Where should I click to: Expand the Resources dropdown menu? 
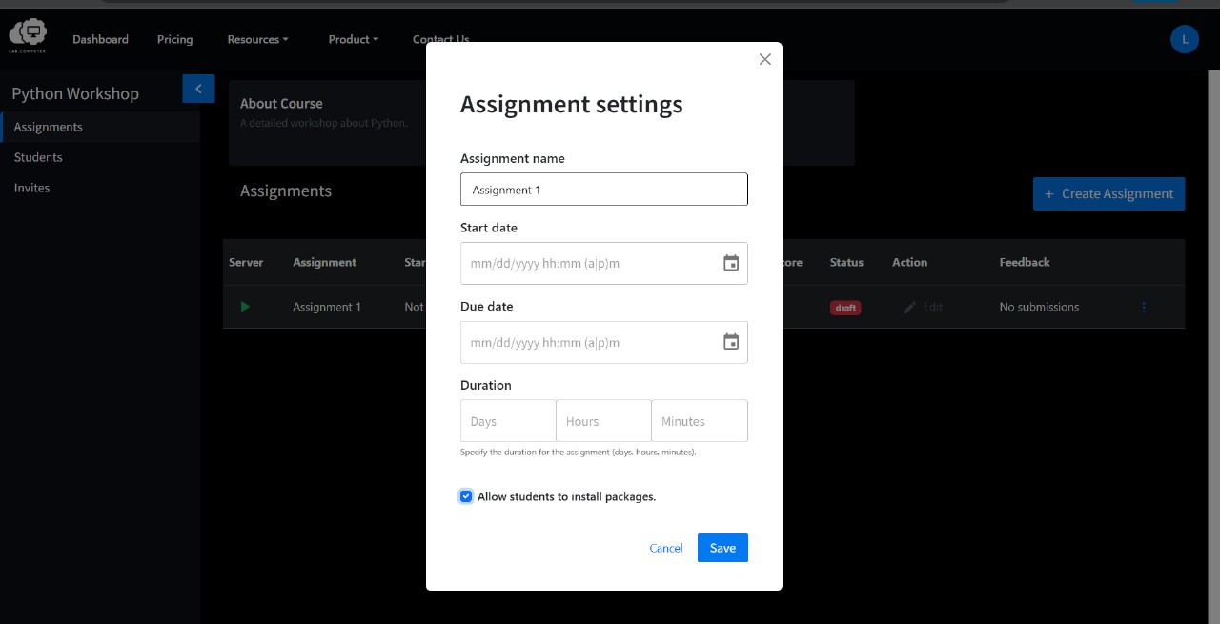(x=257, y=39)
